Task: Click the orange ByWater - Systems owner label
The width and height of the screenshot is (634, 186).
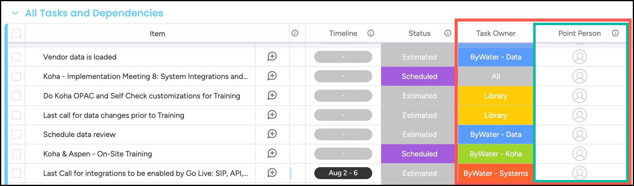Action: 495,173
